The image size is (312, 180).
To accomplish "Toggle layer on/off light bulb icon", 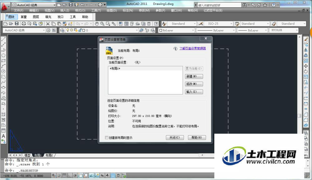I will point(68,30).
